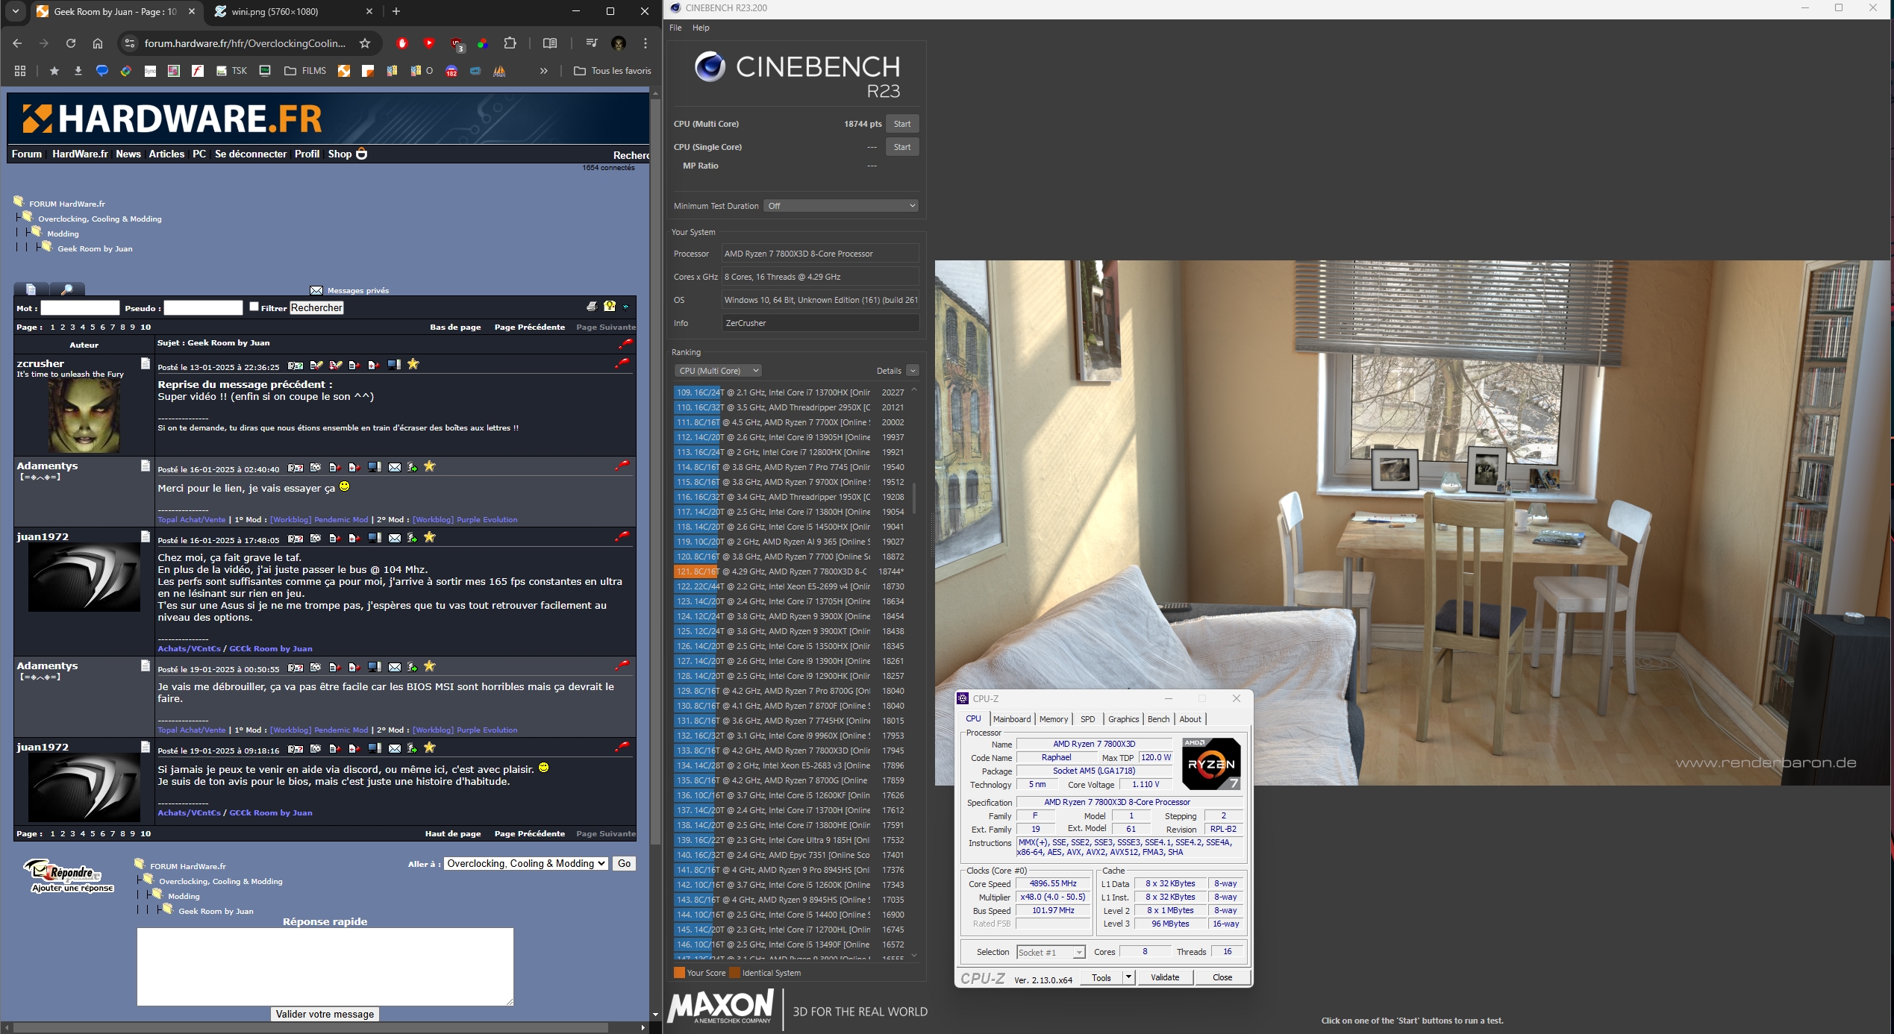The height and width of the screenshot is (1034, 1894).
Task: Open the CPU (Multi Core) ranking dropdown
Action: pos(717,371)
